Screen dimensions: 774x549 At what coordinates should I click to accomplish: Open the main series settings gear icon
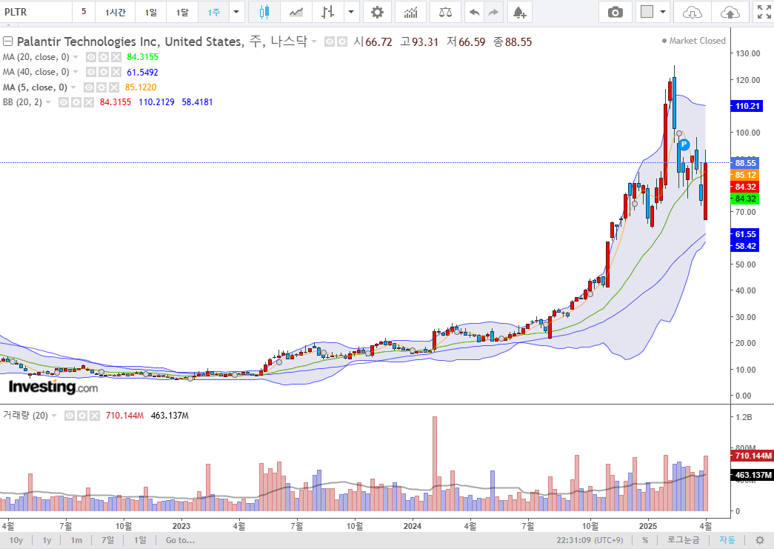pos(341,41)
